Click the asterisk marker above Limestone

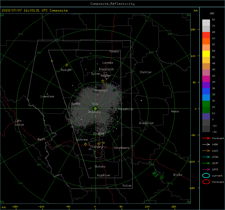click(x=47, y=94)
